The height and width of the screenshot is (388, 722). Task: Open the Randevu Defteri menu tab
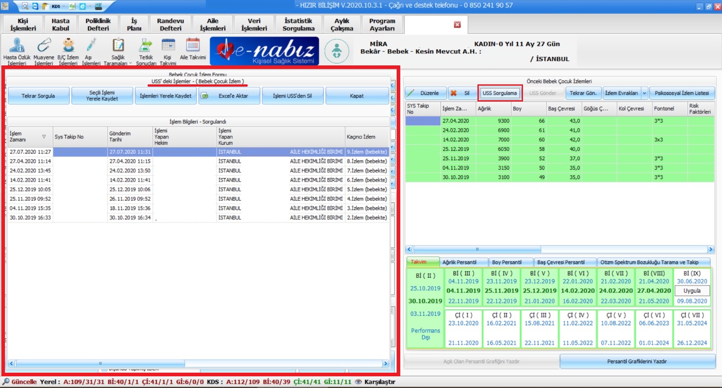click(171, 25)
